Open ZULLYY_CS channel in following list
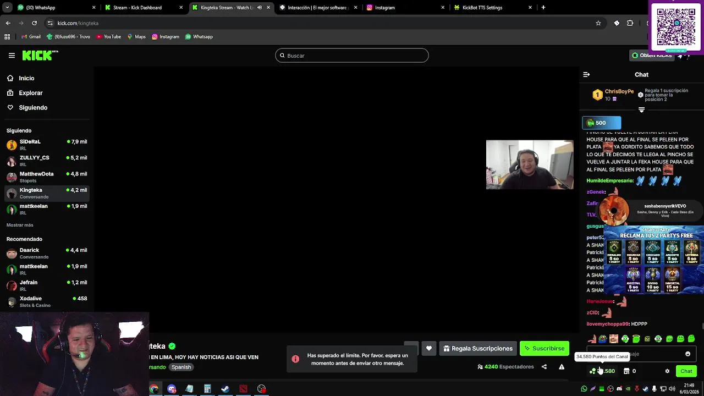This screenshot has width=704, height=396. [x=47, y=161]
